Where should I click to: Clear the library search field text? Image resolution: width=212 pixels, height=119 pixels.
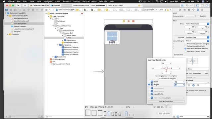point(208,117)
